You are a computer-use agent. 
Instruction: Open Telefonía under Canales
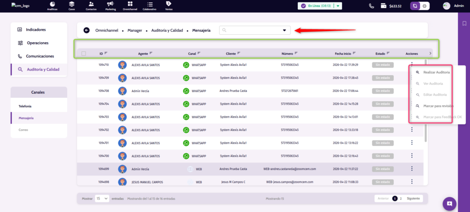25,106
